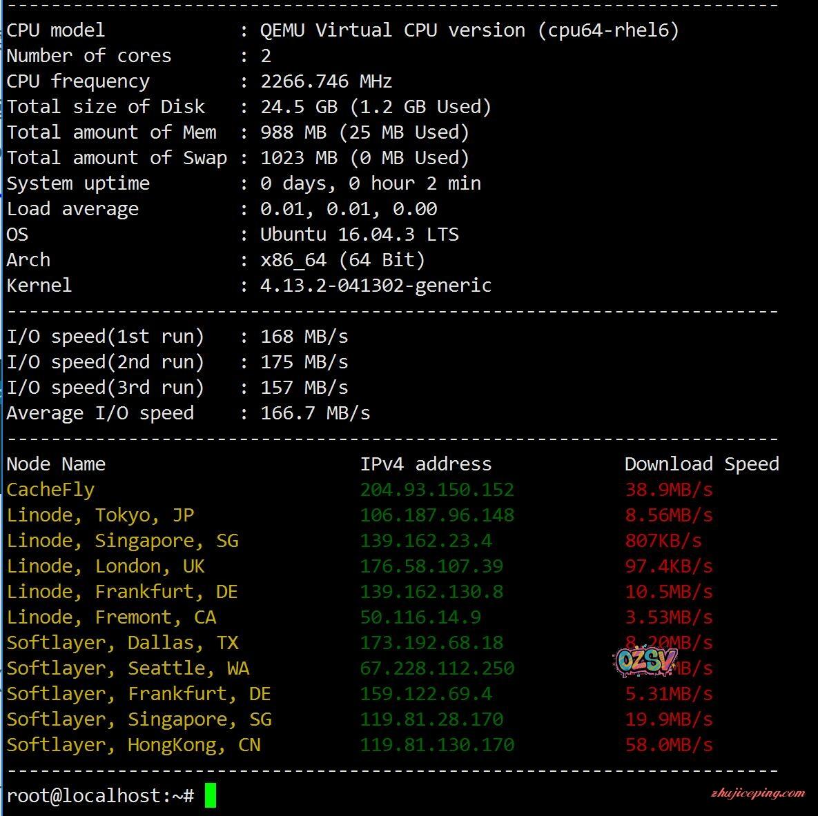Image resolution: width=818 pixels, height=816 pixels.
Task: Click the 2266.746 MHz CPU frequency value
Action: pos(326,81)
